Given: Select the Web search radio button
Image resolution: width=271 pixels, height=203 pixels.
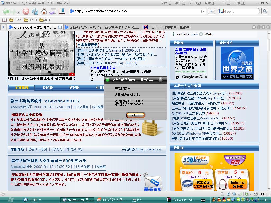Looking at the screenshot, I should point(201,34).
